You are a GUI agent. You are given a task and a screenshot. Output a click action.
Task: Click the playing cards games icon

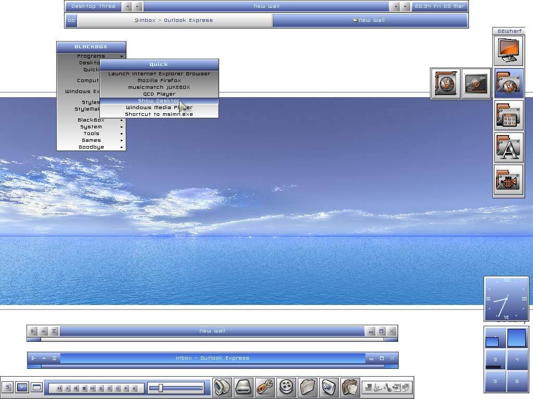(350, 387)
